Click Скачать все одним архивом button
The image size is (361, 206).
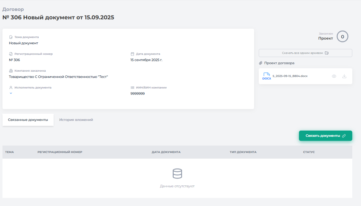305,53
